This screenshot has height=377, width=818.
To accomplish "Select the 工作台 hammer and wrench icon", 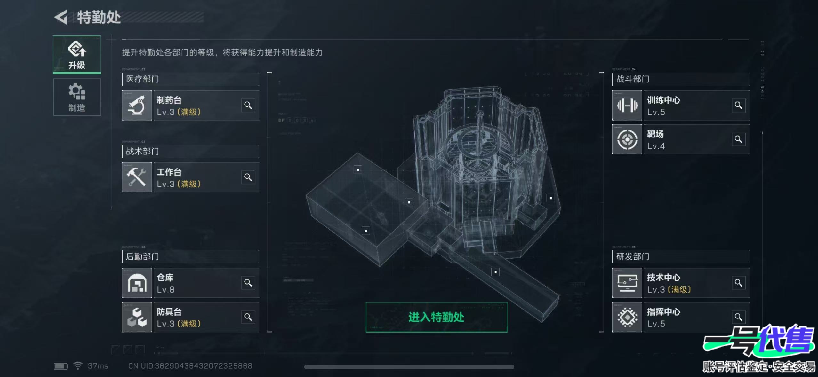I will [x=137, y=177].
